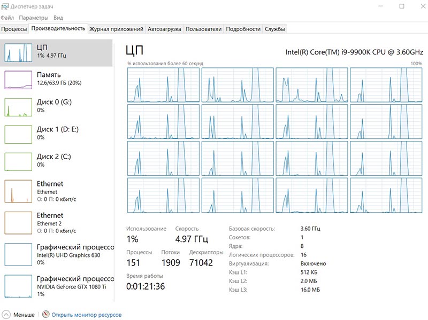This screenshot has width=428, height=320.
Task: Click the Intel(R) Core(TM) i9-9900K CPU model name
Action: (354, 52)
